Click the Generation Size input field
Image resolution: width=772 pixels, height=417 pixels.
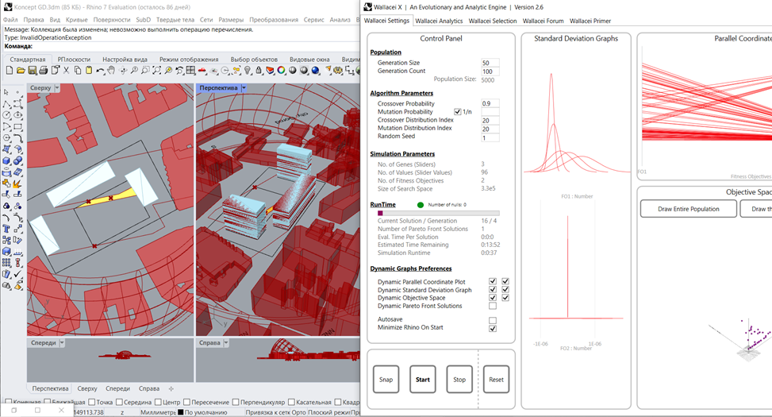pos(490,63)
